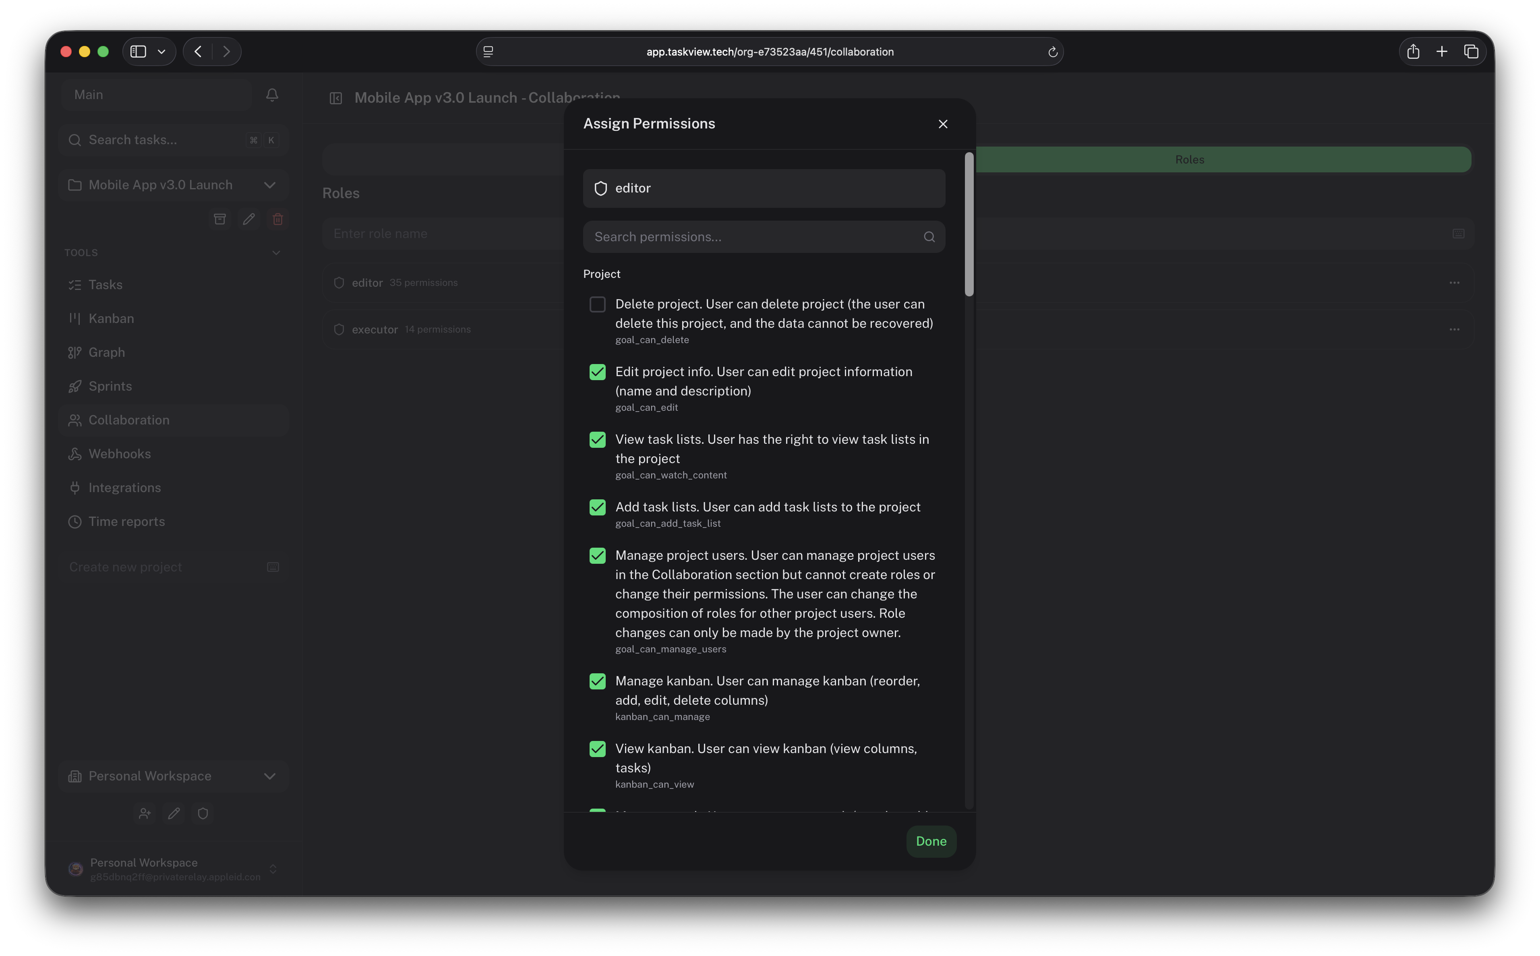The height and width of the screenshot is (956, 1540).
Task: Click the workspace shield roles icon
Action: [203, 814]
